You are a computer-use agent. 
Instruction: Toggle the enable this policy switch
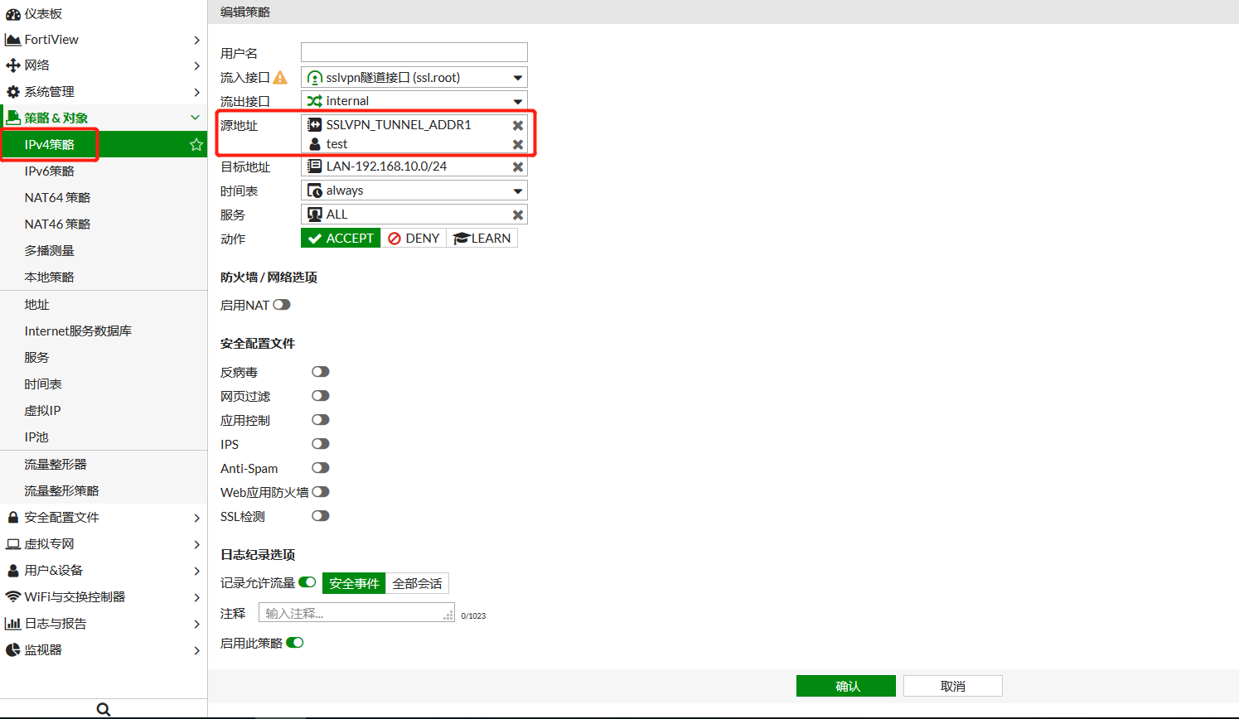[x=295, y=643]
